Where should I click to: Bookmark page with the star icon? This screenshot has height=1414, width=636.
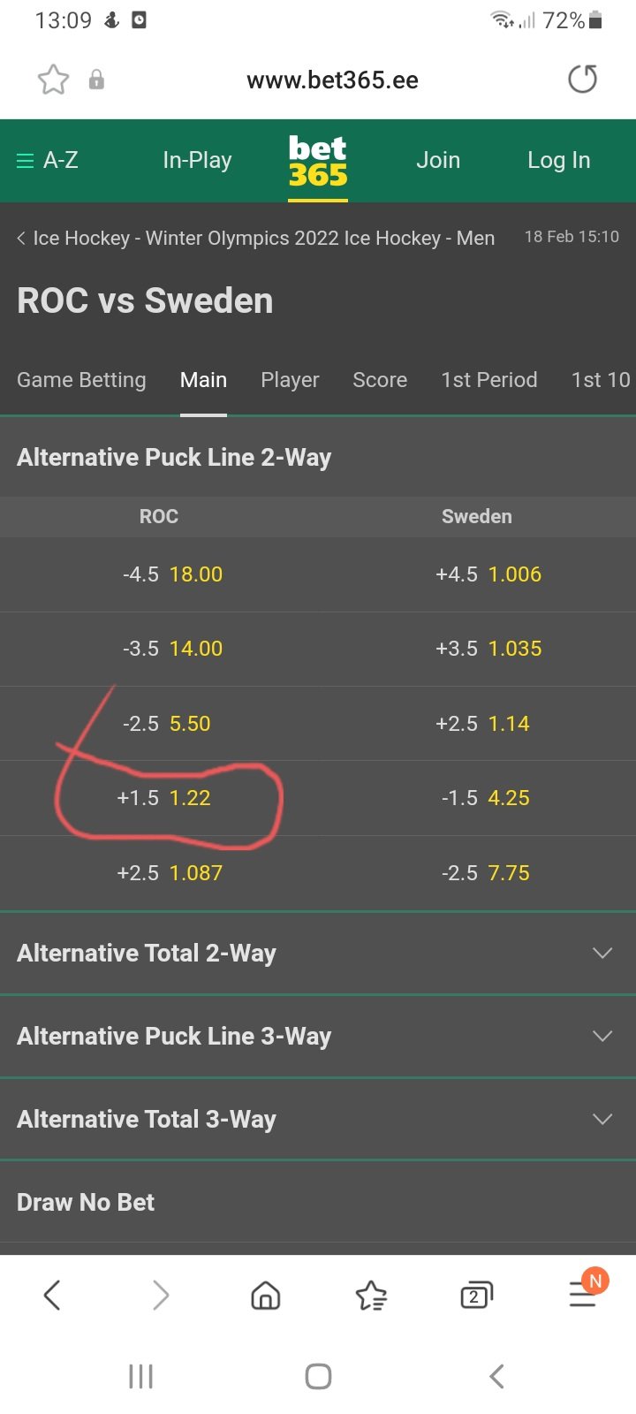pos(53,80)
